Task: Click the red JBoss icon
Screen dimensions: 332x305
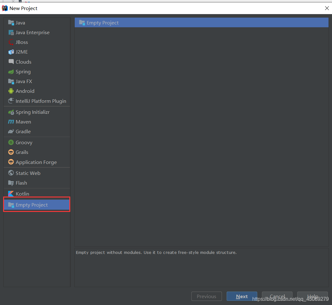Action: [11, 42]
